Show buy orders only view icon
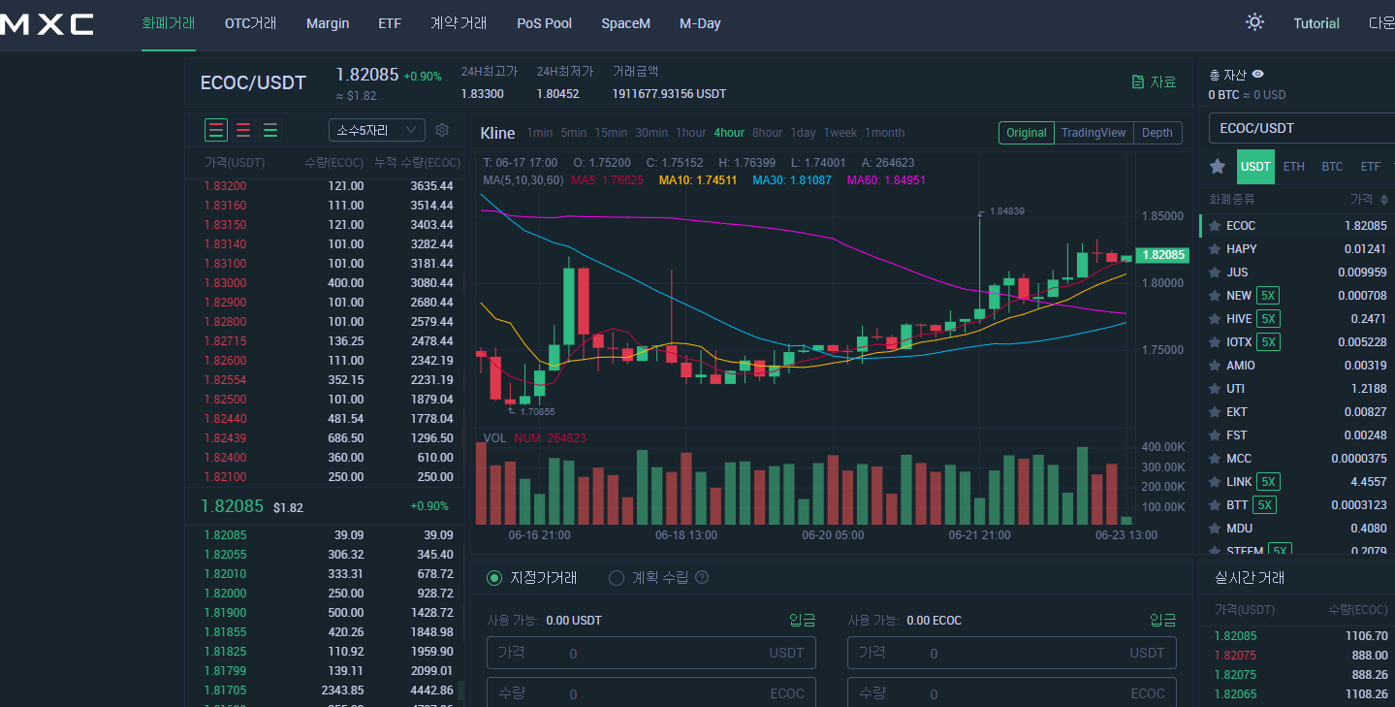Screen dimensions: 1395x707 tap(270, 130)
